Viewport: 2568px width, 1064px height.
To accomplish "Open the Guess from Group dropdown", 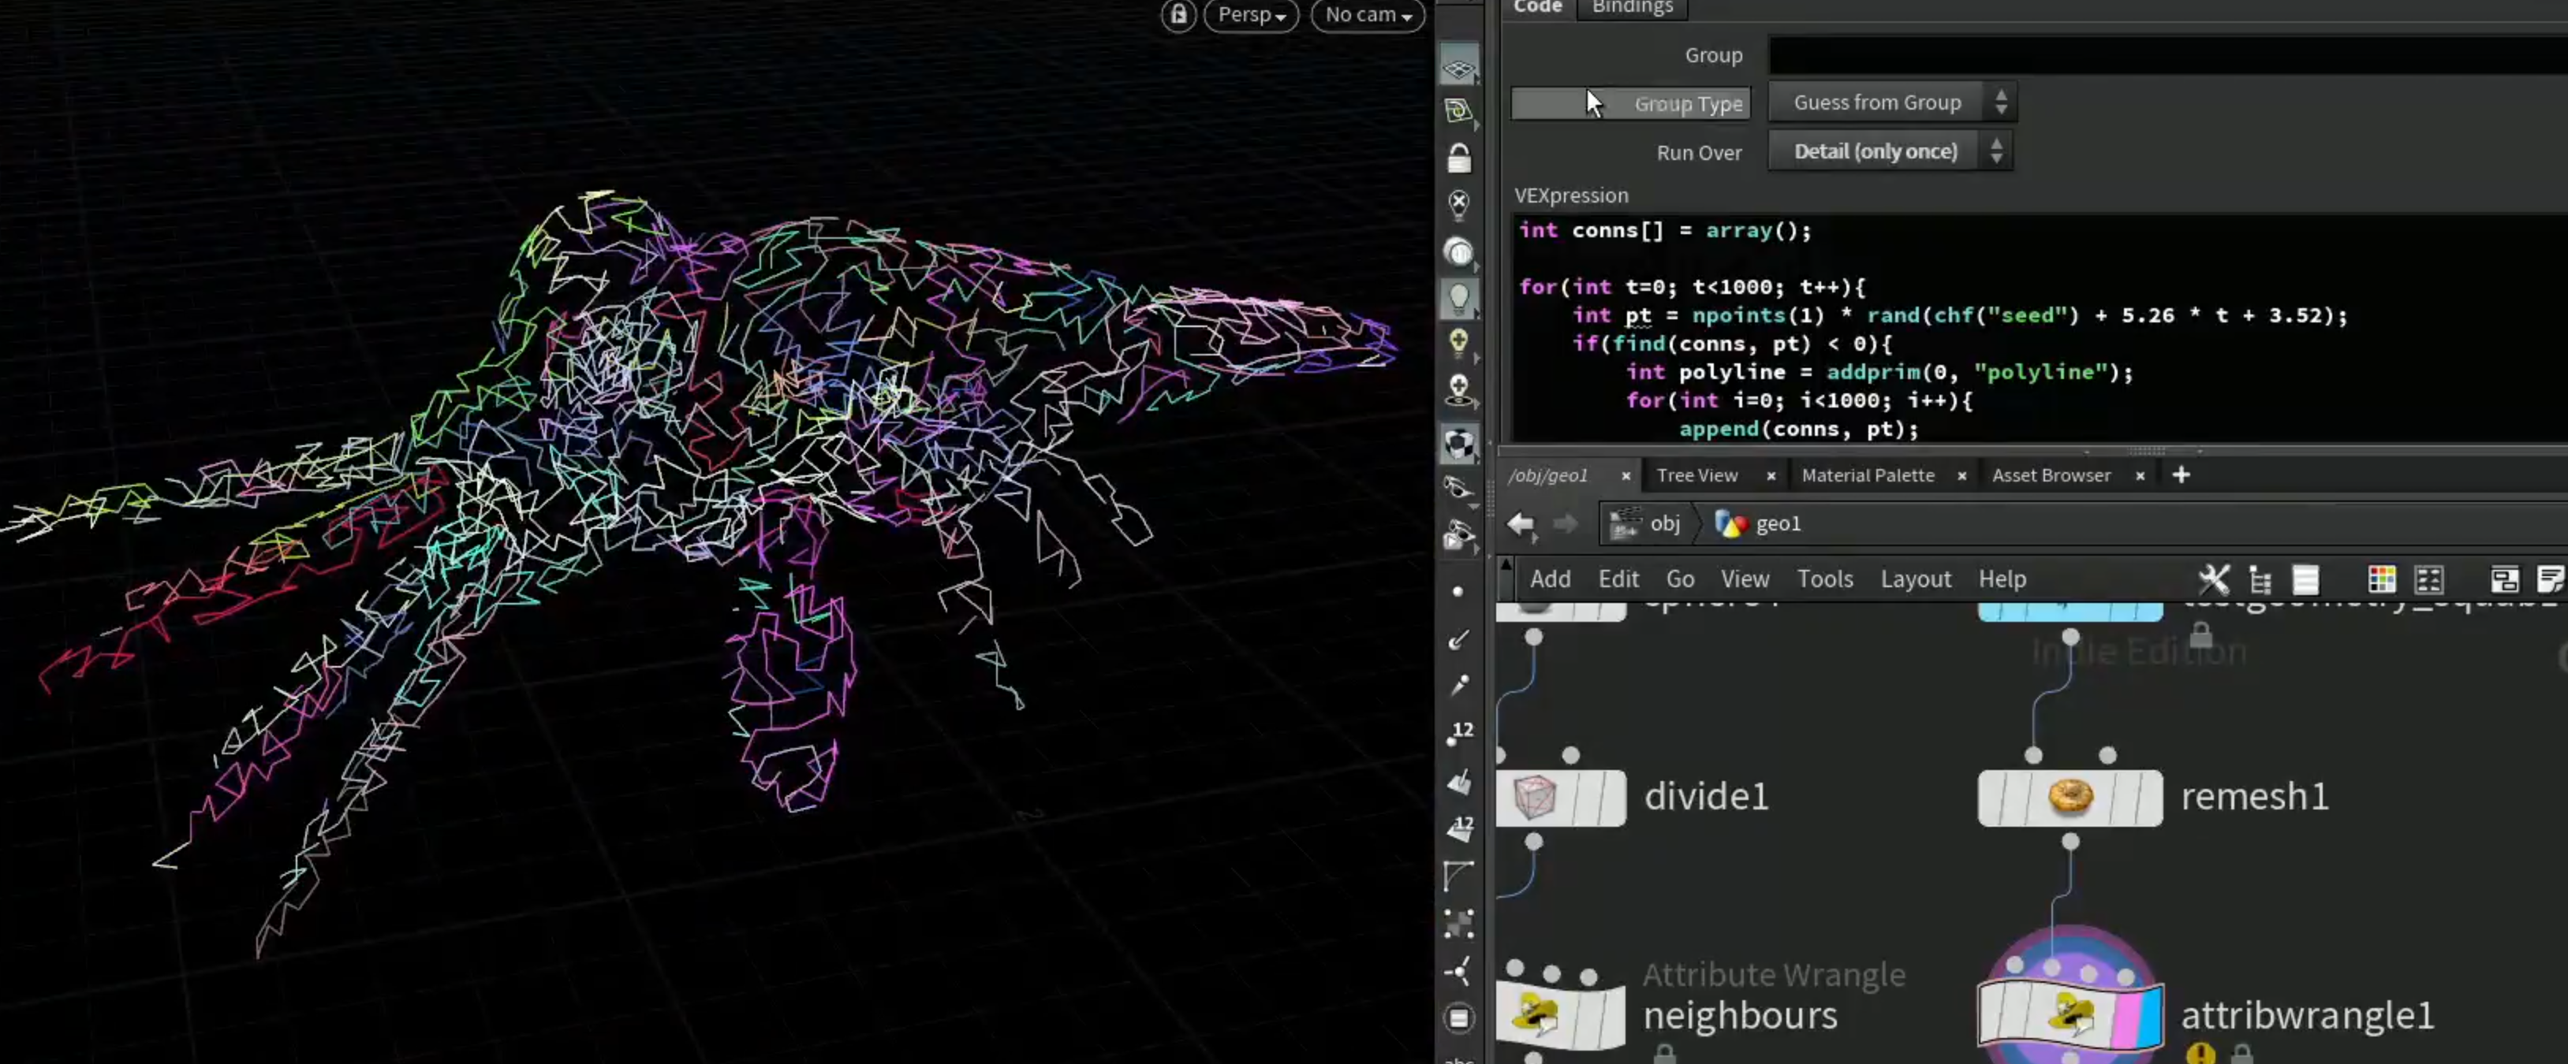I will (x=1892, y=102).
